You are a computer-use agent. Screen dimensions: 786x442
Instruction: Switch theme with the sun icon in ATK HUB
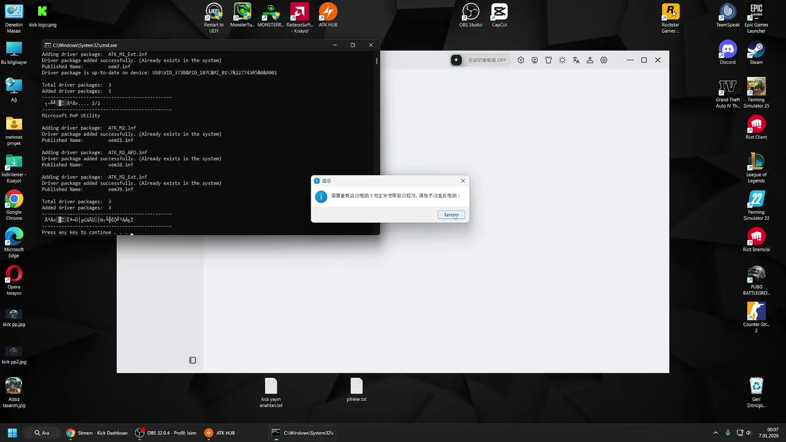[x=562, y=60]
